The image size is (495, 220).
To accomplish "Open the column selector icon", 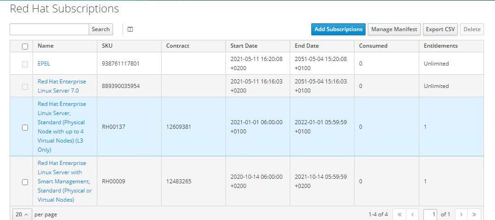I will pos(130,29).
